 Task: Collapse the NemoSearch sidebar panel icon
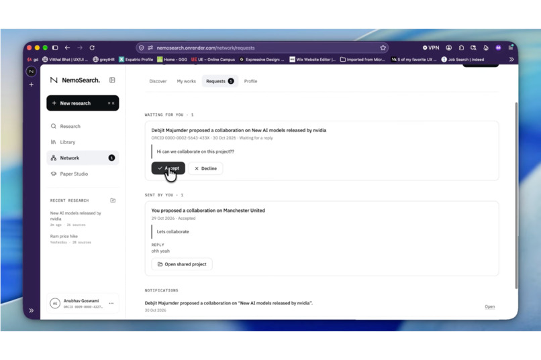pos(112,80)
